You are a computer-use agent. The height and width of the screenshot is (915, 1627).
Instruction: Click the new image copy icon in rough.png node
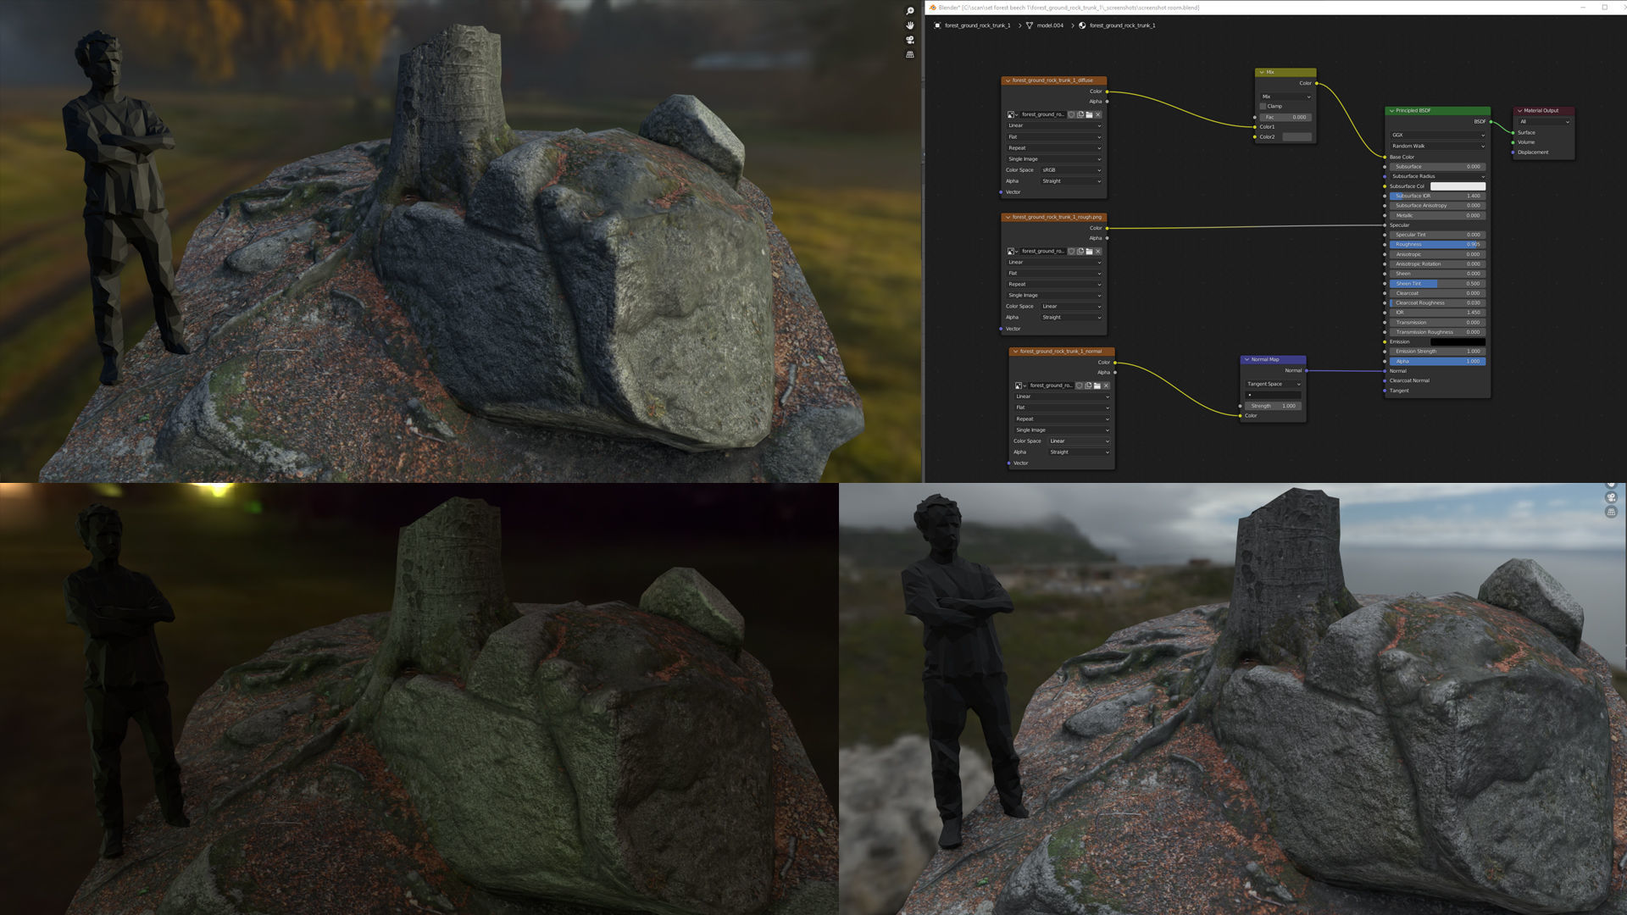point(1080,251)
